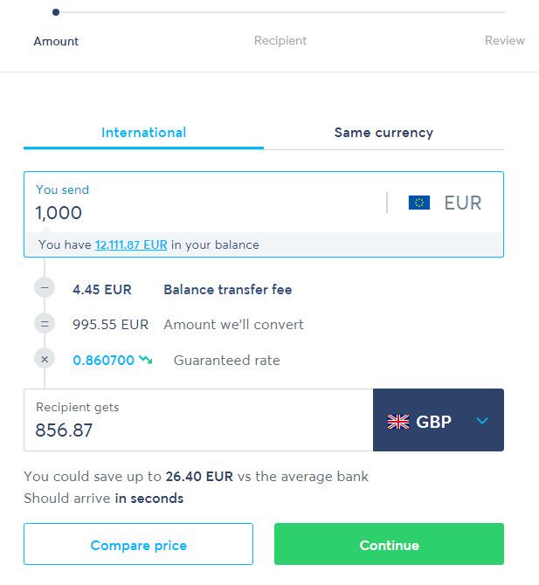Switch to the International tab
539x585 pixels.
143,133
